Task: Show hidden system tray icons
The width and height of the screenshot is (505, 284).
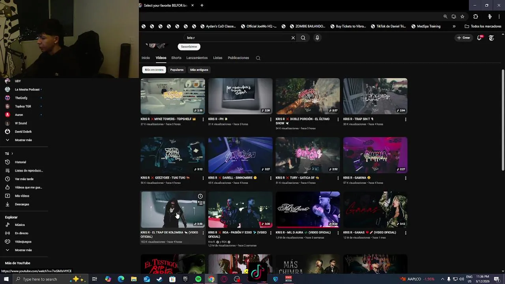Action: (442, 279)
